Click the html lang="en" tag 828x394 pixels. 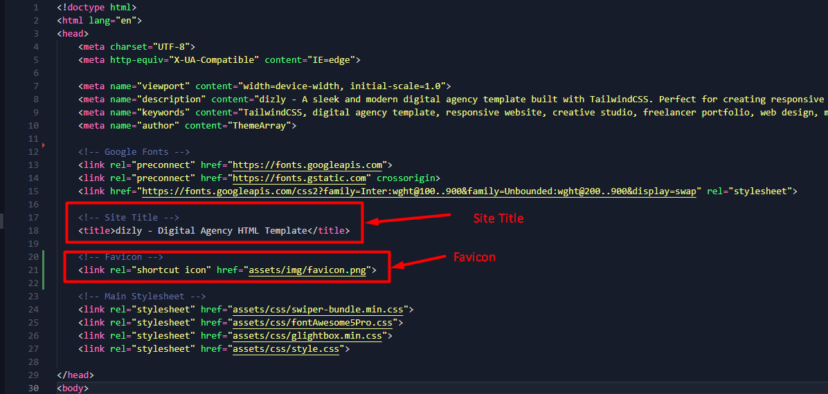click(x=99, y=21)
